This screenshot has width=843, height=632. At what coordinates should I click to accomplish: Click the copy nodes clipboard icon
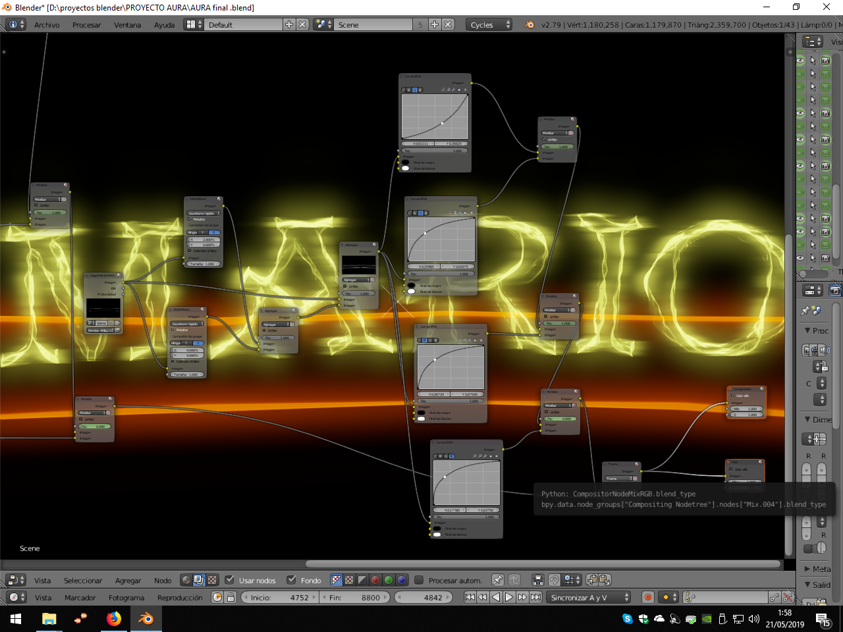coord(592,580)
